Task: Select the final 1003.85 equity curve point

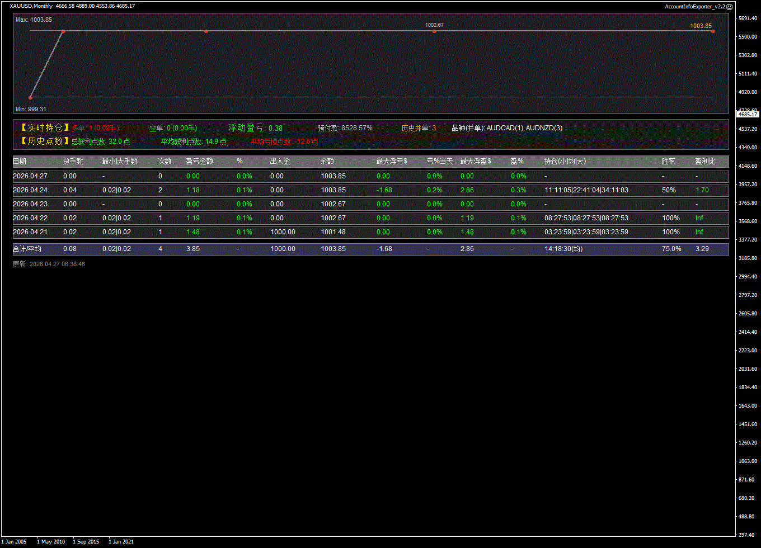Action: [713, 31]
